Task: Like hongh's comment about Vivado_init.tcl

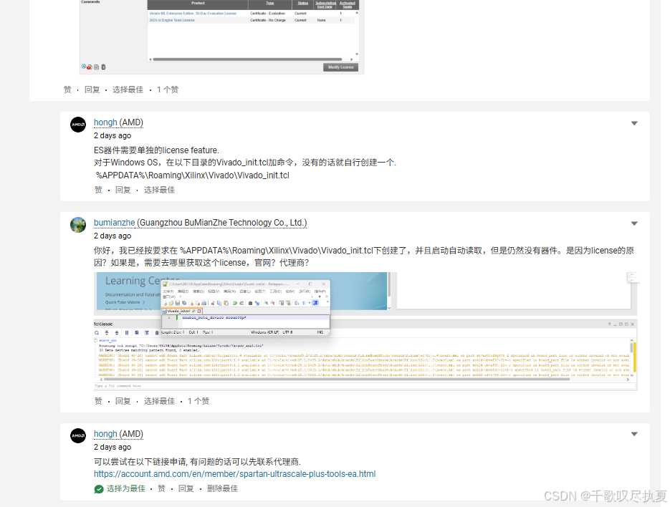Action: pos(98,190)
